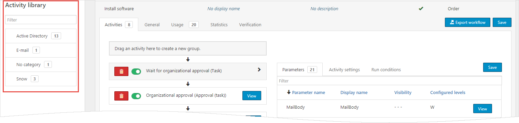Open the Run conditions tab
519x123 pixels.
(386, 70)
